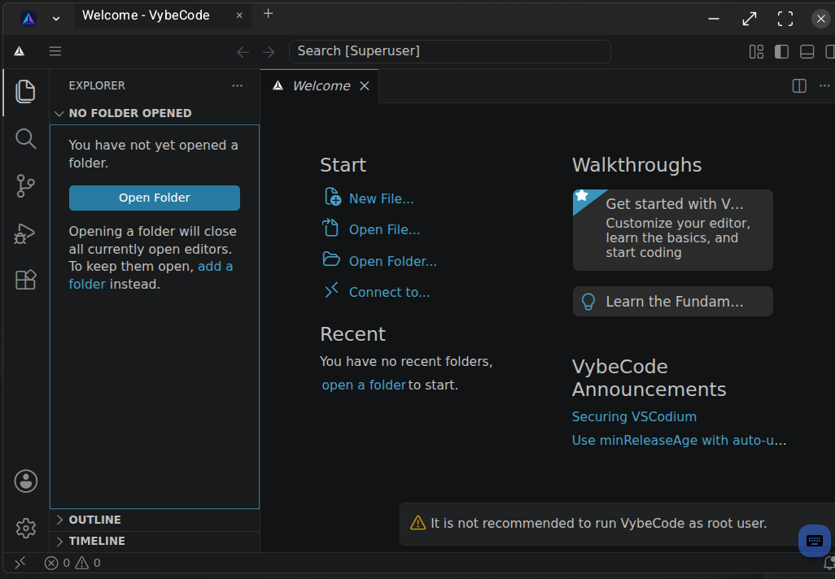Click the lightbulb icon on Learn the Fundamentals
The width and height of the screenshot is (835, 579).
(588, 302)
